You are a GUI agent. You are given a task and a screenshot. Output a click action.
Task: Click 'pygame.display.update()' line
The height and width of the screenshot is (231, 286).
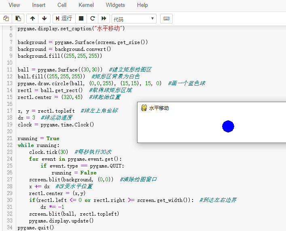(61, 221)
